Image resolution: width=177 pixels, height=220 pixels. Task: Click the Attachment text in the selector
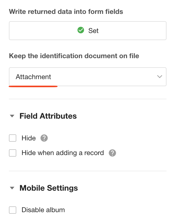[33, 77]
